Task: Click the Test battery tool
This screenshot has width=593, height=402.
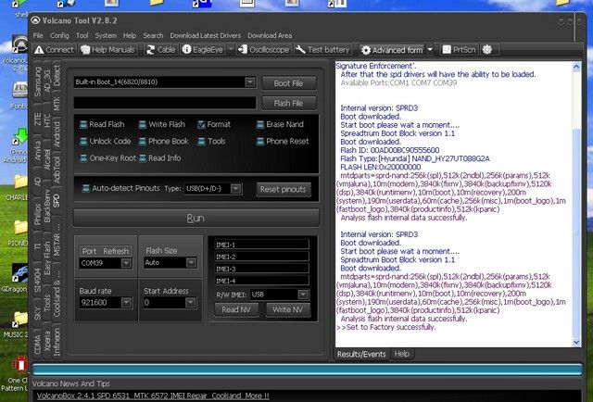Action: coord(322,49)
